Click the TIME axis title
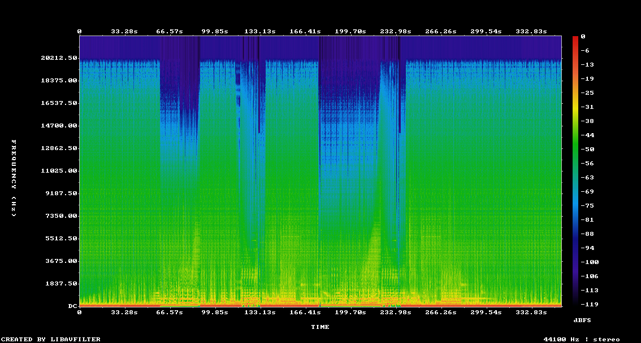Image resolution: width=641 pixels, height=343 pixels. tap(320, 327)
